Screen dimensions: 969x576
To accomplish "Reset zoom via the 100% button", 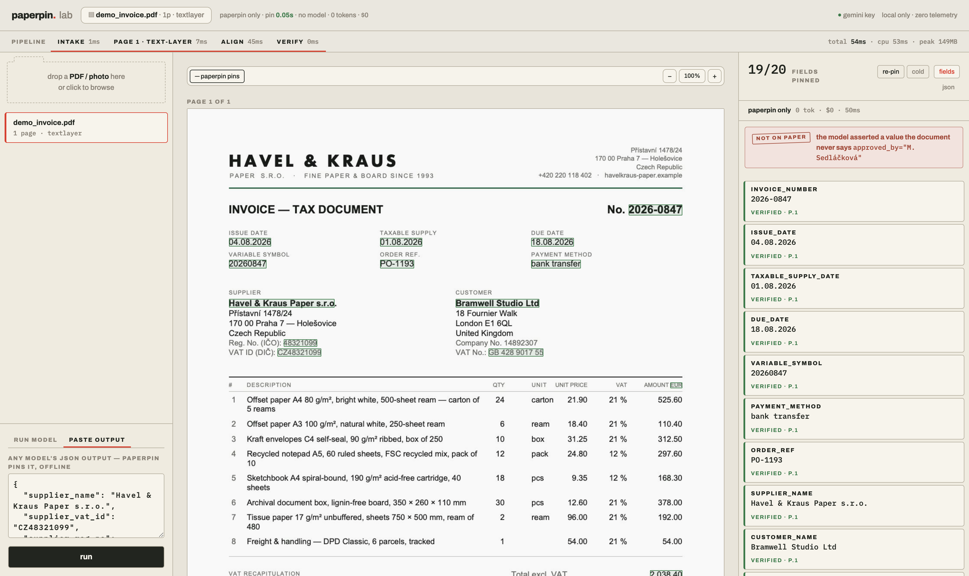I will 691,76.
